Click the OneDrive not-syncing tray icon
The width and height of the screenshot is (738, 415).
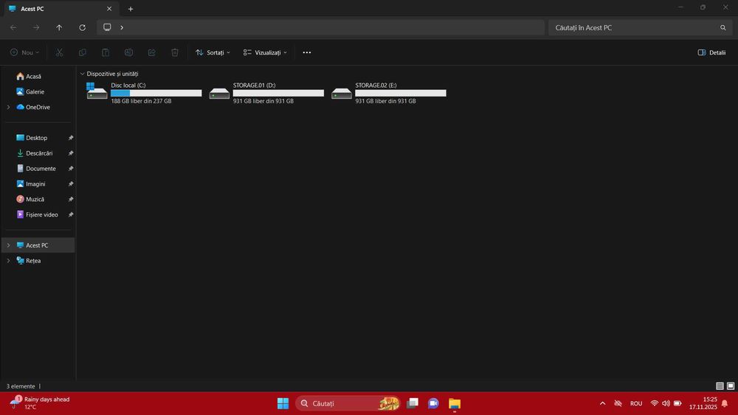coord(618,403)
